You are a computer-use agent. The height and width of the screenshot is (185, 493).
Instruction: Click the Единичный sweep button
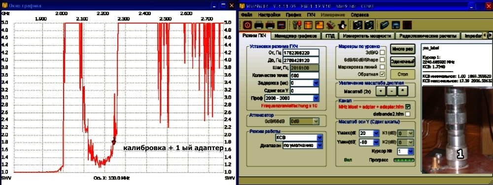click(x=403, y=62)
